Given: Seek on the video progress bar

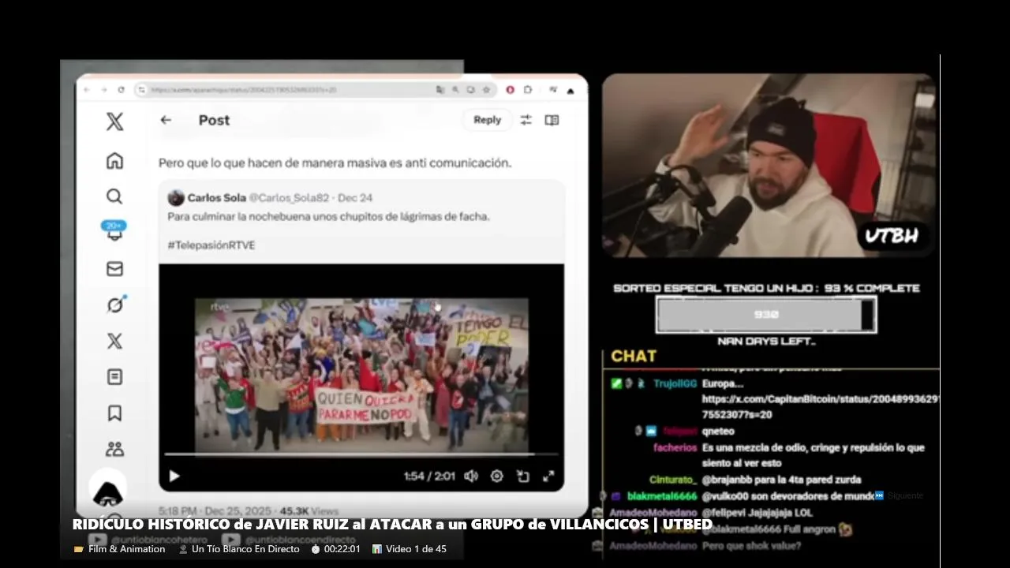Looking at the screenshot, I should 361,454.
